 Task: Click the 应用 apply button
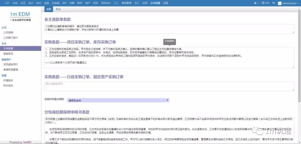click(x=49, y=9)
